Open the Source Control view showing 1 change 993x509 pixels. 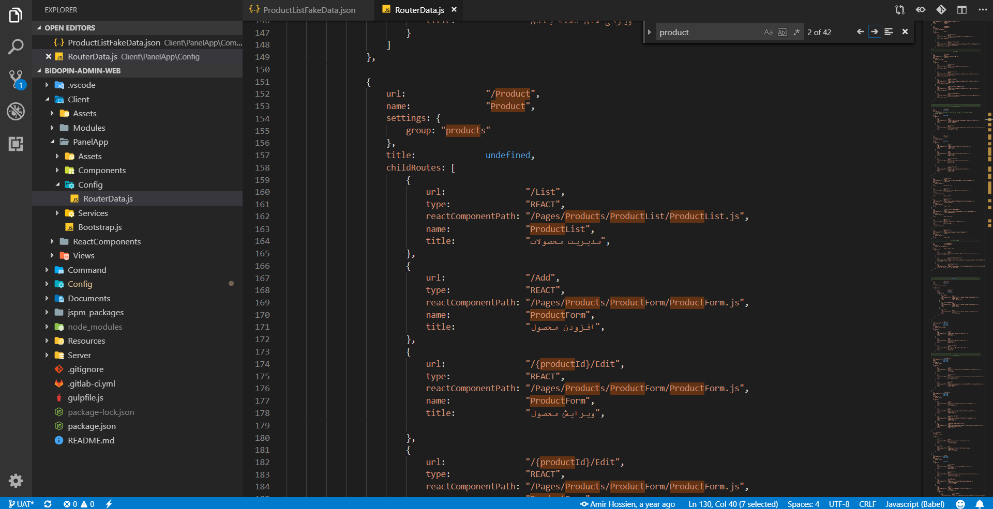[x=16, y=79]
